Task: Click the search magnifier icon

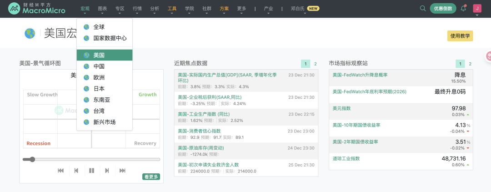Action: click(423, 9)
